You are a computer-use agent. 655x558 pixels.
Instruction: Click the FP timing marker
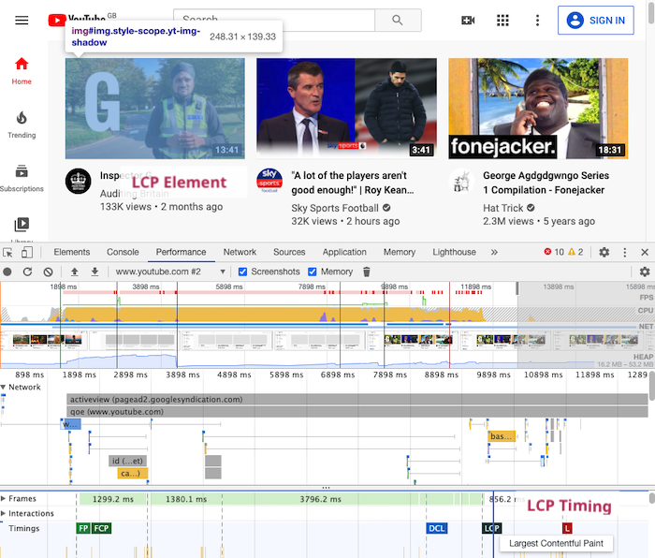tap(83, 528)
